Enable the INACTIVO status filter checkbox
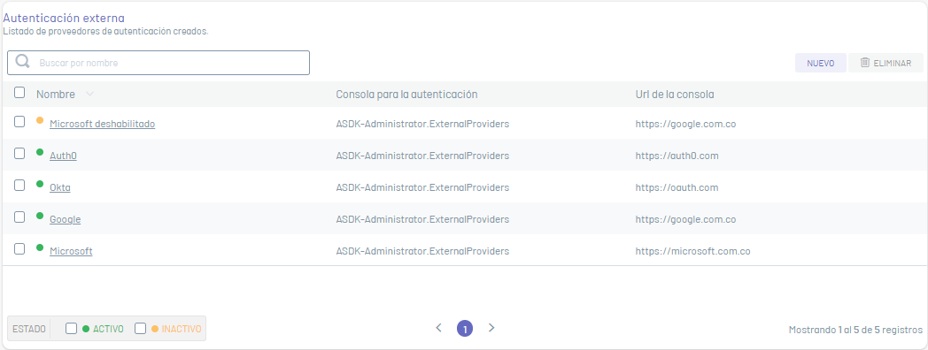The image size is (928, 350). (140, 328)
